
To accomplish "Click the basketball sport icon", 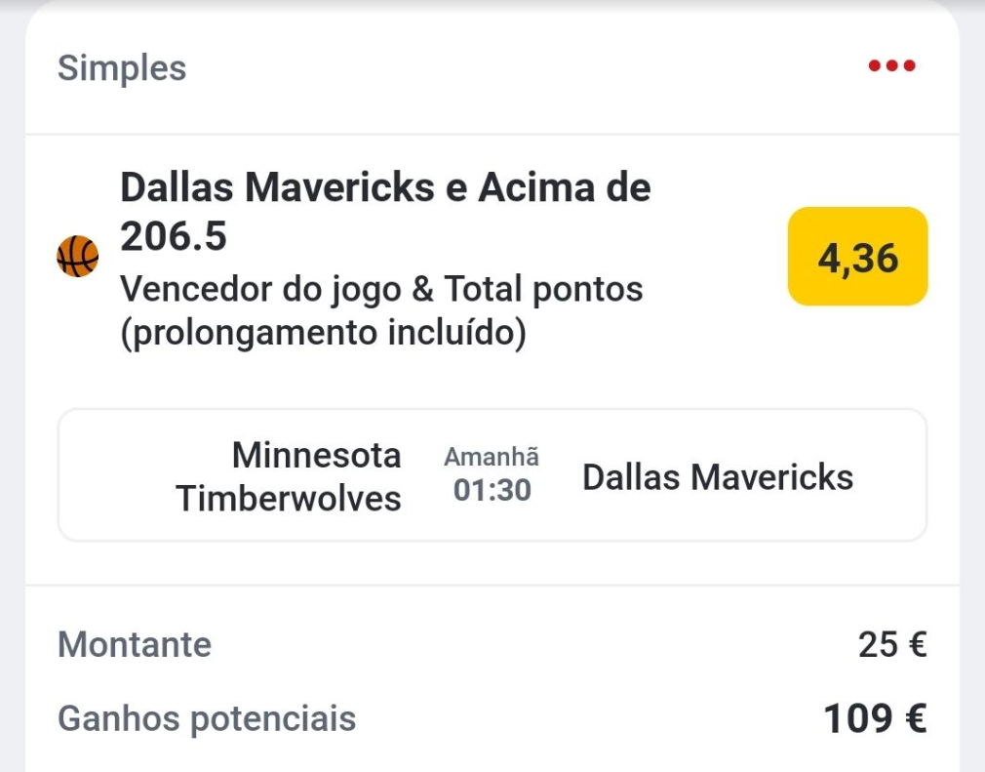I will tap(78, 257).
